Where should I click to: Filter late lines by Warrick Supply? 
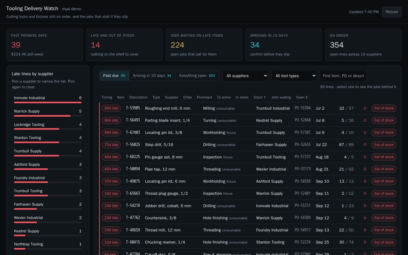point(48,113)
